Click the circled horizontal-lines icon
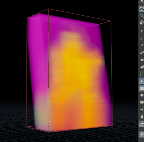Viewport: 144px width, 142px height. click(142, 117)
